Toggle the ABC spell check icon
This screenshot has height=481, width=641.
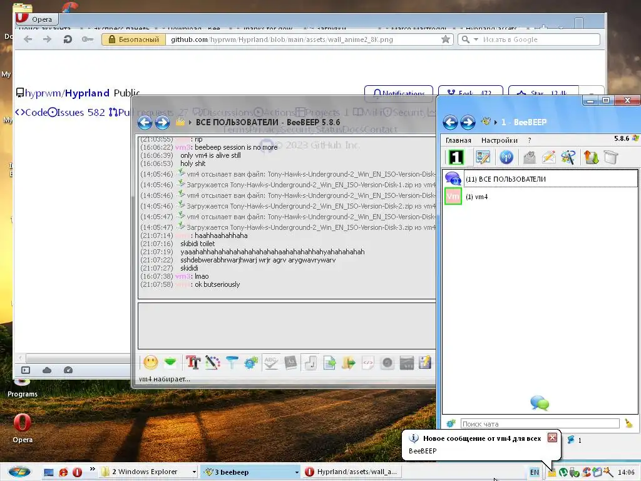click(x=270, y=363)
